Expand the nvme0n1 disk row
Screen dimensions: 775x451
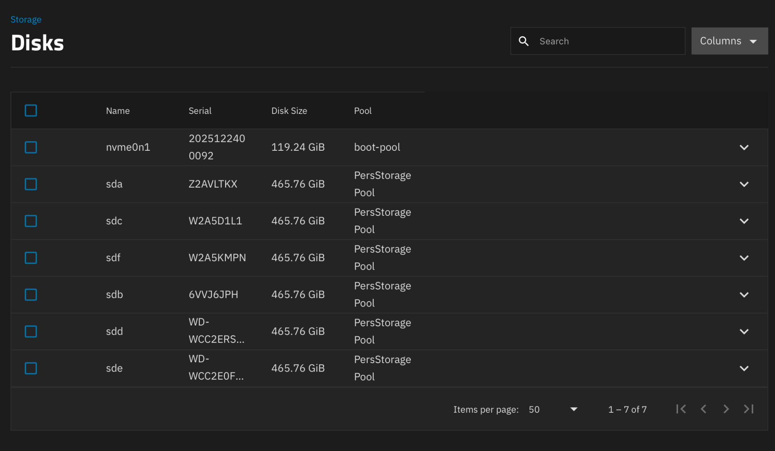(x=744, y=147)
